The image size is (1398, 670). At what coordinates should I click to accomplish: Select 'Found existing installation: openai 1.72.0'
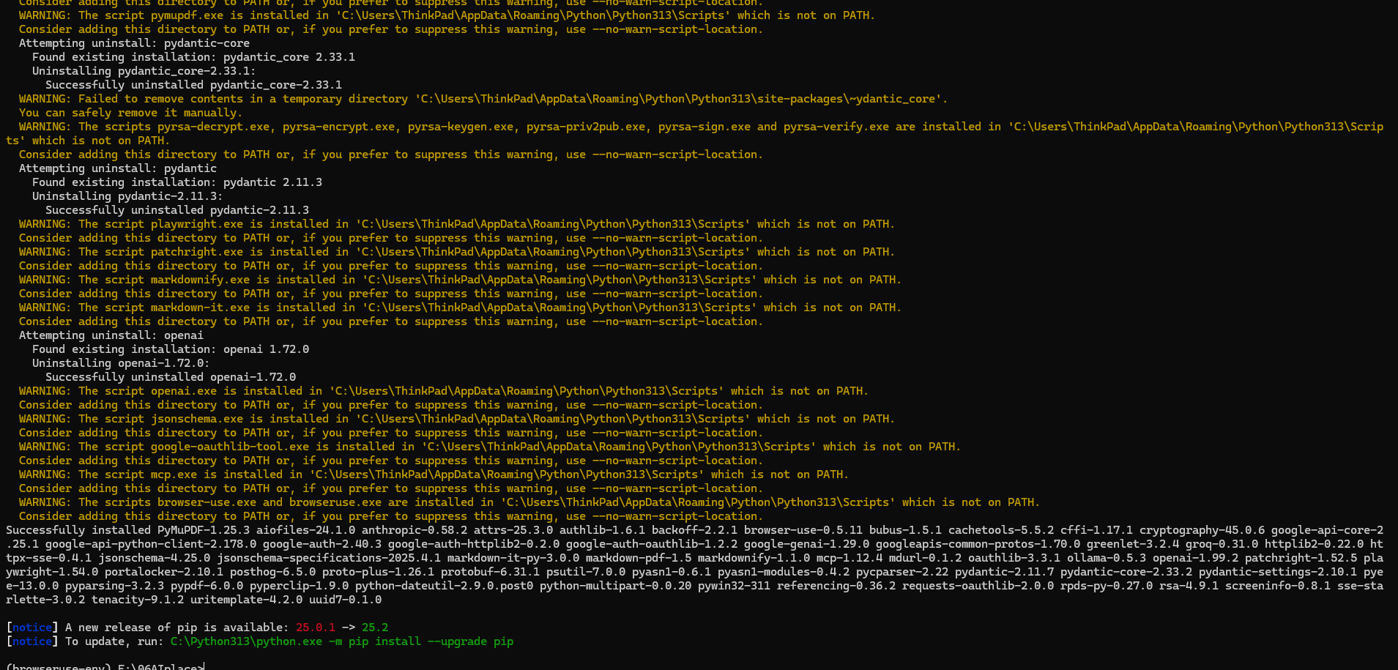[171, 349]
